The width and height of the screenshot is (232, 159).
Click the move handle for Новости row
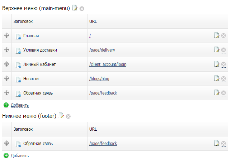pyautogui.click(x=7, y=78)
